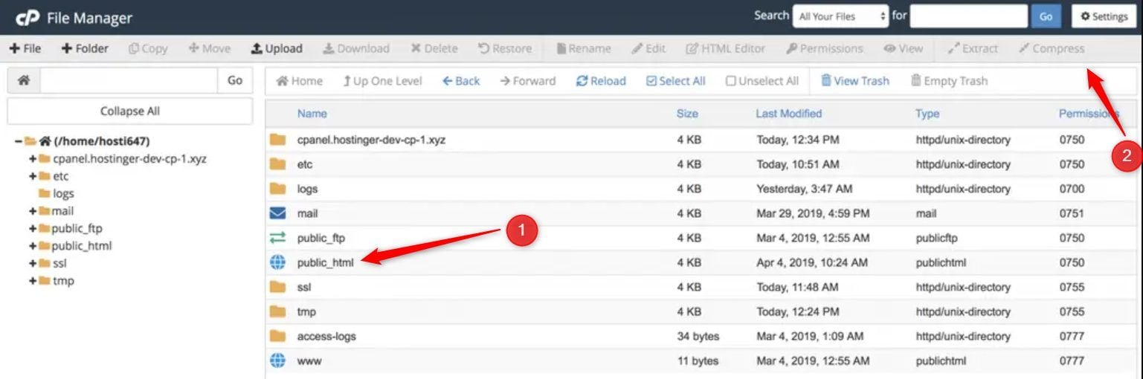Click the Download toolbar item

coord(355,48)
